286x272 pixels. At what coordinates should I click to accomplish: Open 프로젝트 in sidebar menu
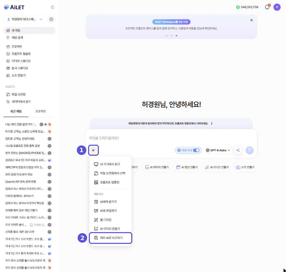[29, 47]
